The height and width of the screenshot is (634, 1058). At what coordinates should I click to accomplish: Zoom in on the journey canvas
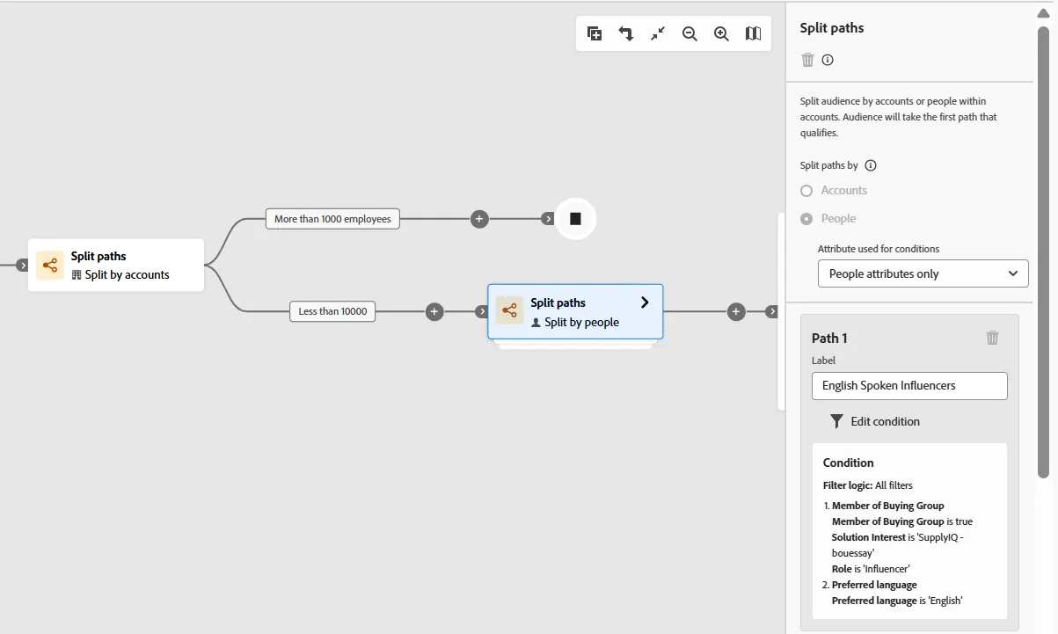pyautogui.click(x=721, y=33)
